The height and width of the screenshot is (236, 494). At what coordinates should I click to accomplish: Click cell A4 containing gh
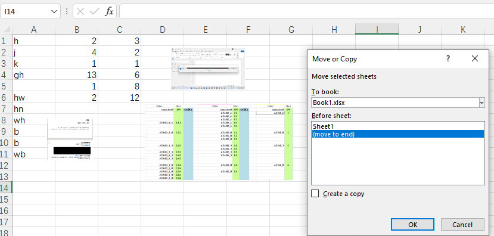pyautogui.click(x=34, y=75)
